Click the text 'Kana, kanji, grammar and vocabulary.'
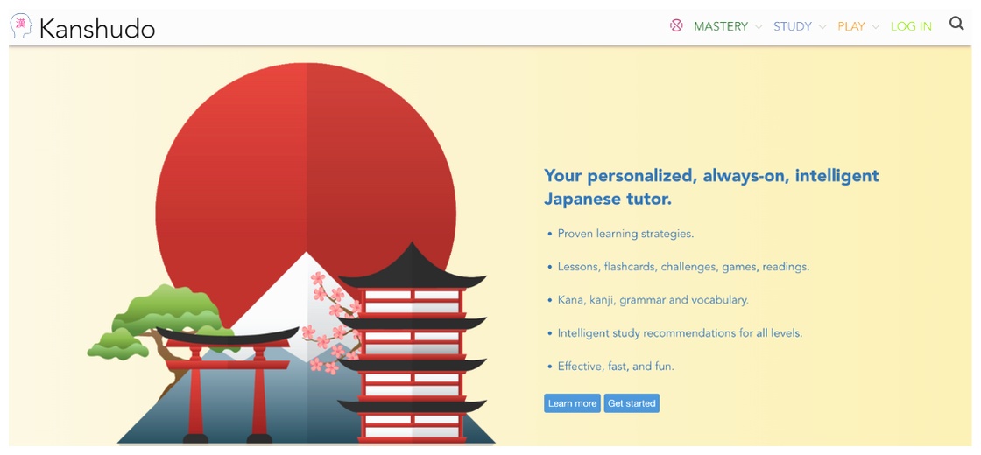This screenshot has width=981, height=455. [653, 300]
